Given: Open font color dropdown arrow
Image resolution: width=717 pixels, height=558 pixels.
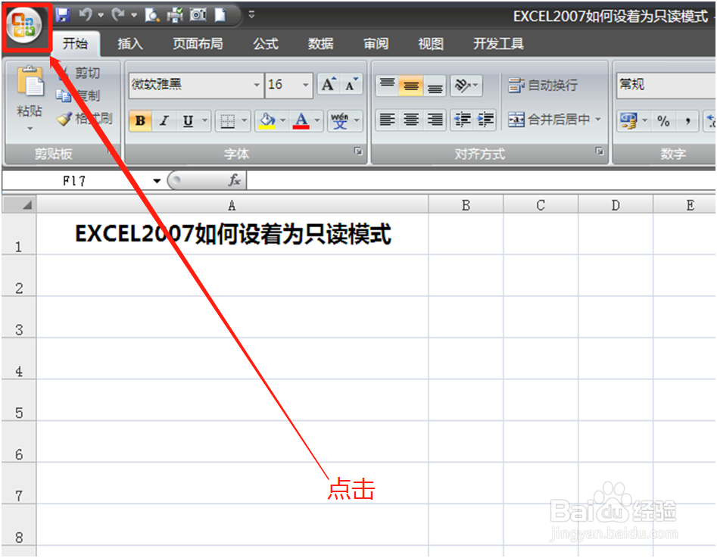Looking at the screenshot, I should 317,120.
